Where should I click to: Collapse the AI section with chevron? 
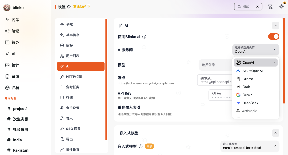(x=275, y=26)
